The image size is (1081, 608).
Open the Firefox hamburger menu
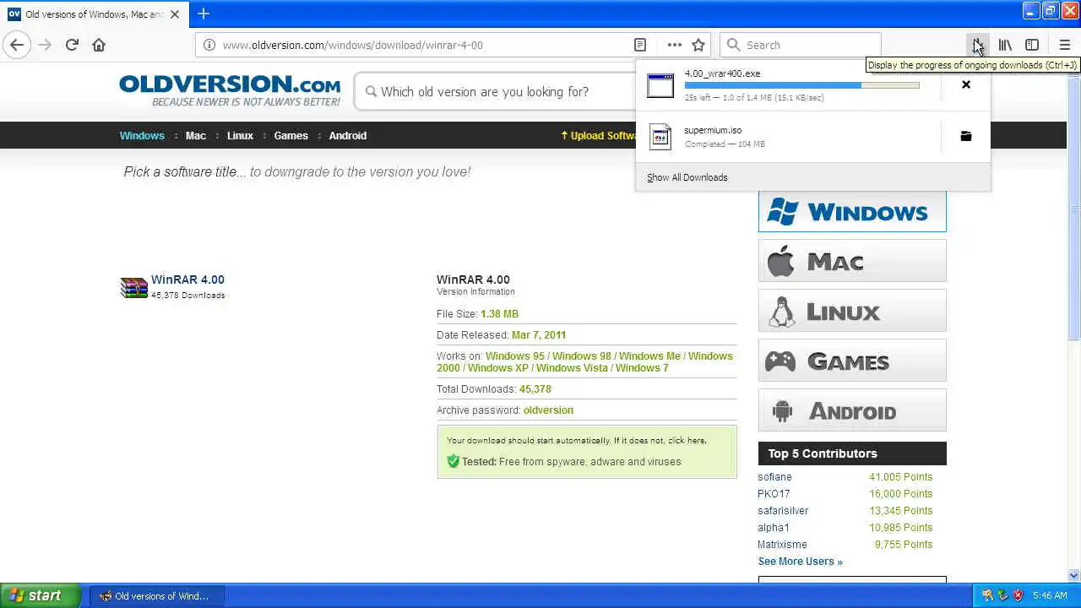(x=1064, y=45)
